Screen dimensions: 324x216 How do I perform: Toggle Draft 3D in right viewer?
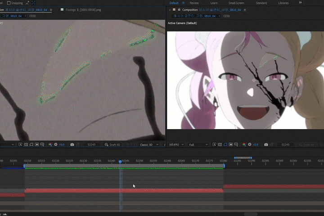(x=306, y=144)
